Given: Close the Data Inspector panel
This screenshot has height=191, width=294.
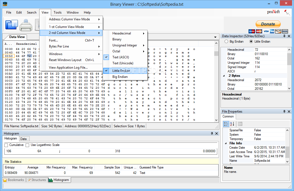Looking at the screenshot, I should (289, 36).
